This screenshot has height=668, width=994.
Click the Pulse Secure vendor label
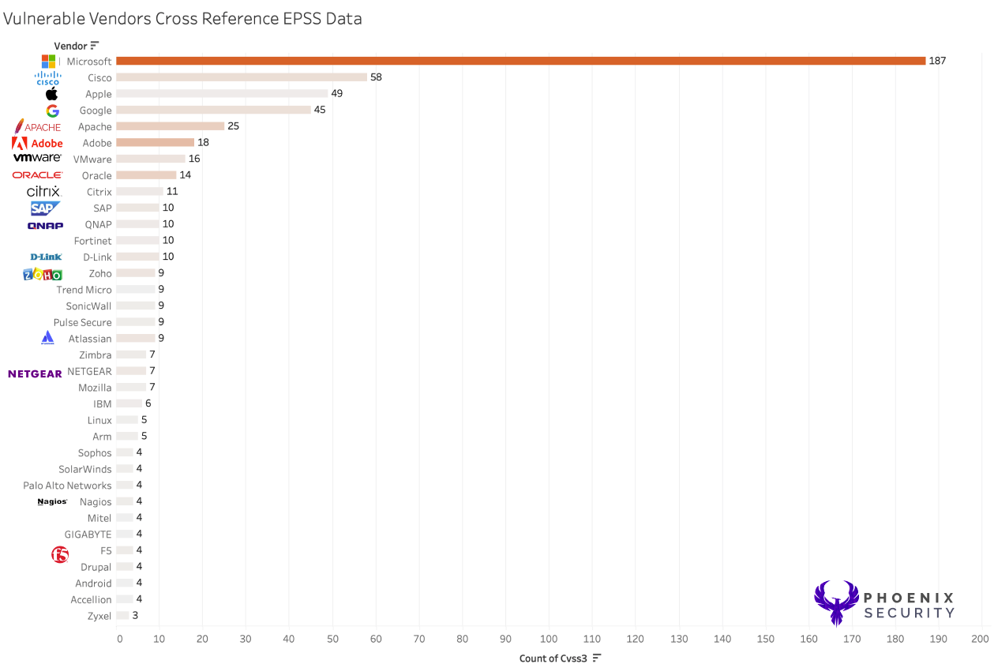[83, 322]
